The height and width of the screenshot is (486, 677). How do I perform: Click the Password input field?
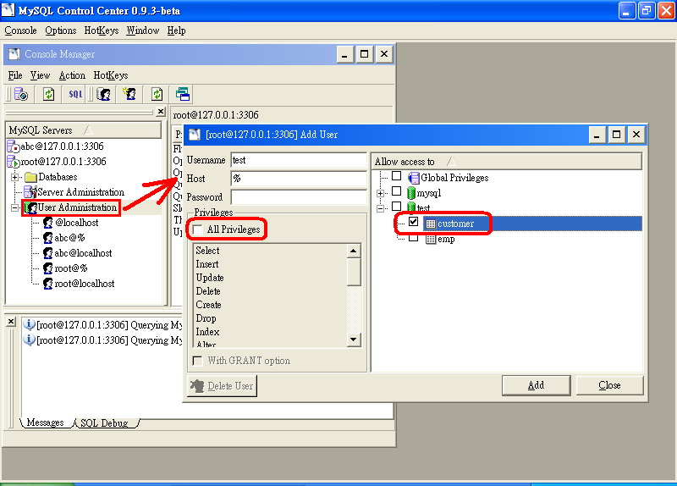coord(299,197)
